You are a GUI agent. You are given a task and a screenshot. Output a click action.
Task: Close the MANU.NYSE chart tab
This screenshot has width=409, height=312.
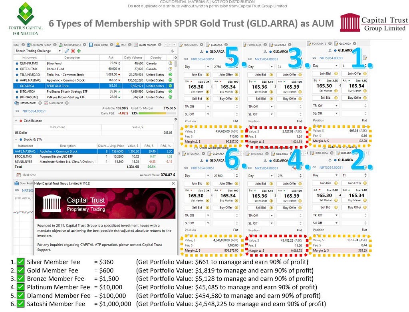click(67, 103)
